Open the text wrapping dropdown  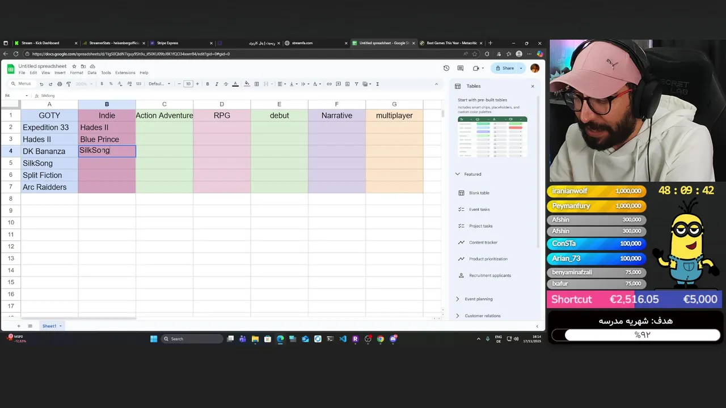[x=305, y=84]
